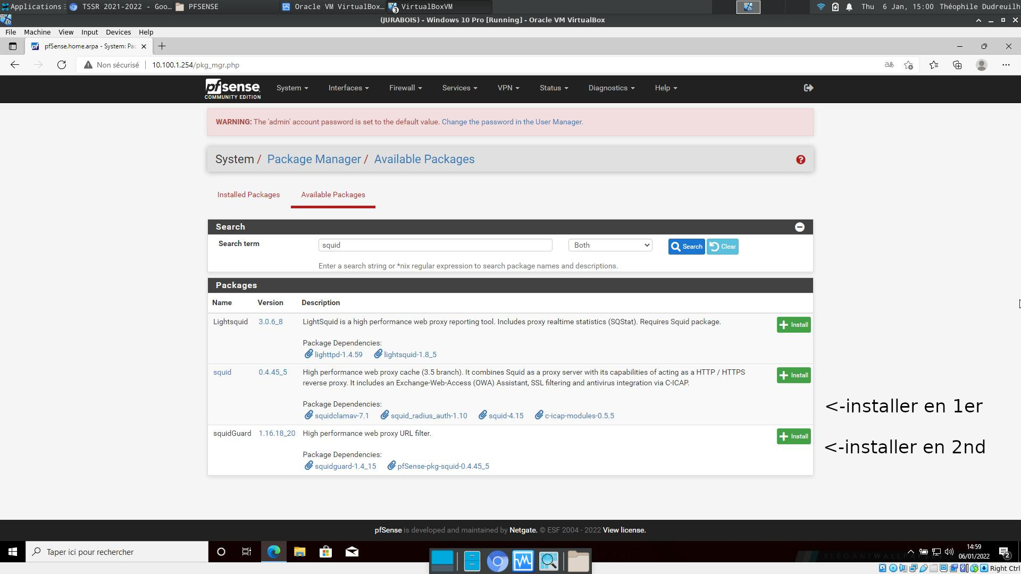Open the Edge settings ellipsis menu

[x=1006, y=65]
